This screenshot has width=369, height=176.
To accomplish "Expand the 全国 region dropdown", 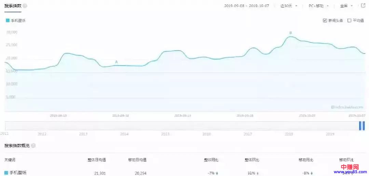I will (x=347, y=6).
